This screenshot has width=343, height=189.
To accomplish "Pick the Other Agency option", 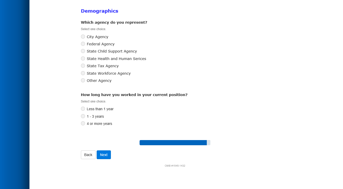I will tap(83, 80).
